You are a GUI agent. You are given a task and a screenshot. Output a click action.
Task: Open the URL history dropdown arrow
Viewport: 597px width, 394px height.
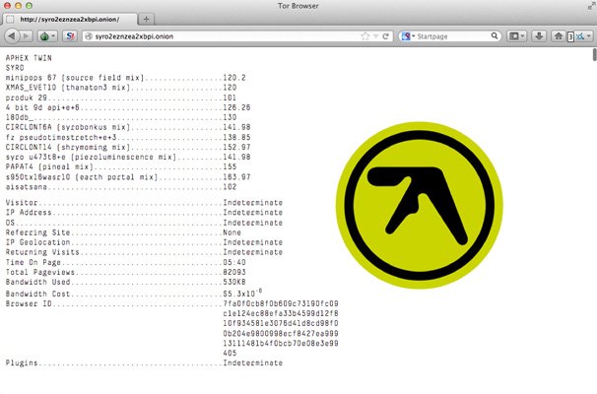pos(374,37)
